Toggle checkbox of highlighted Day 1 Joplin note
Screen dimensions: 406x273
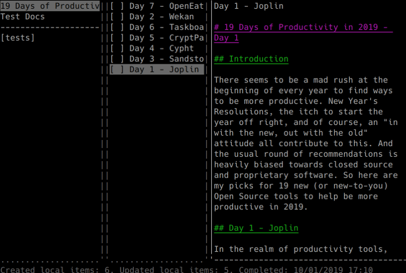click(x=117, y=70)
